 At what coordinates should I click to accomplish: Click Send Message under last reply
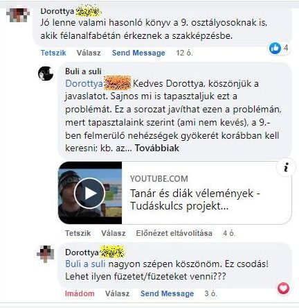click(x=167, y=293)
